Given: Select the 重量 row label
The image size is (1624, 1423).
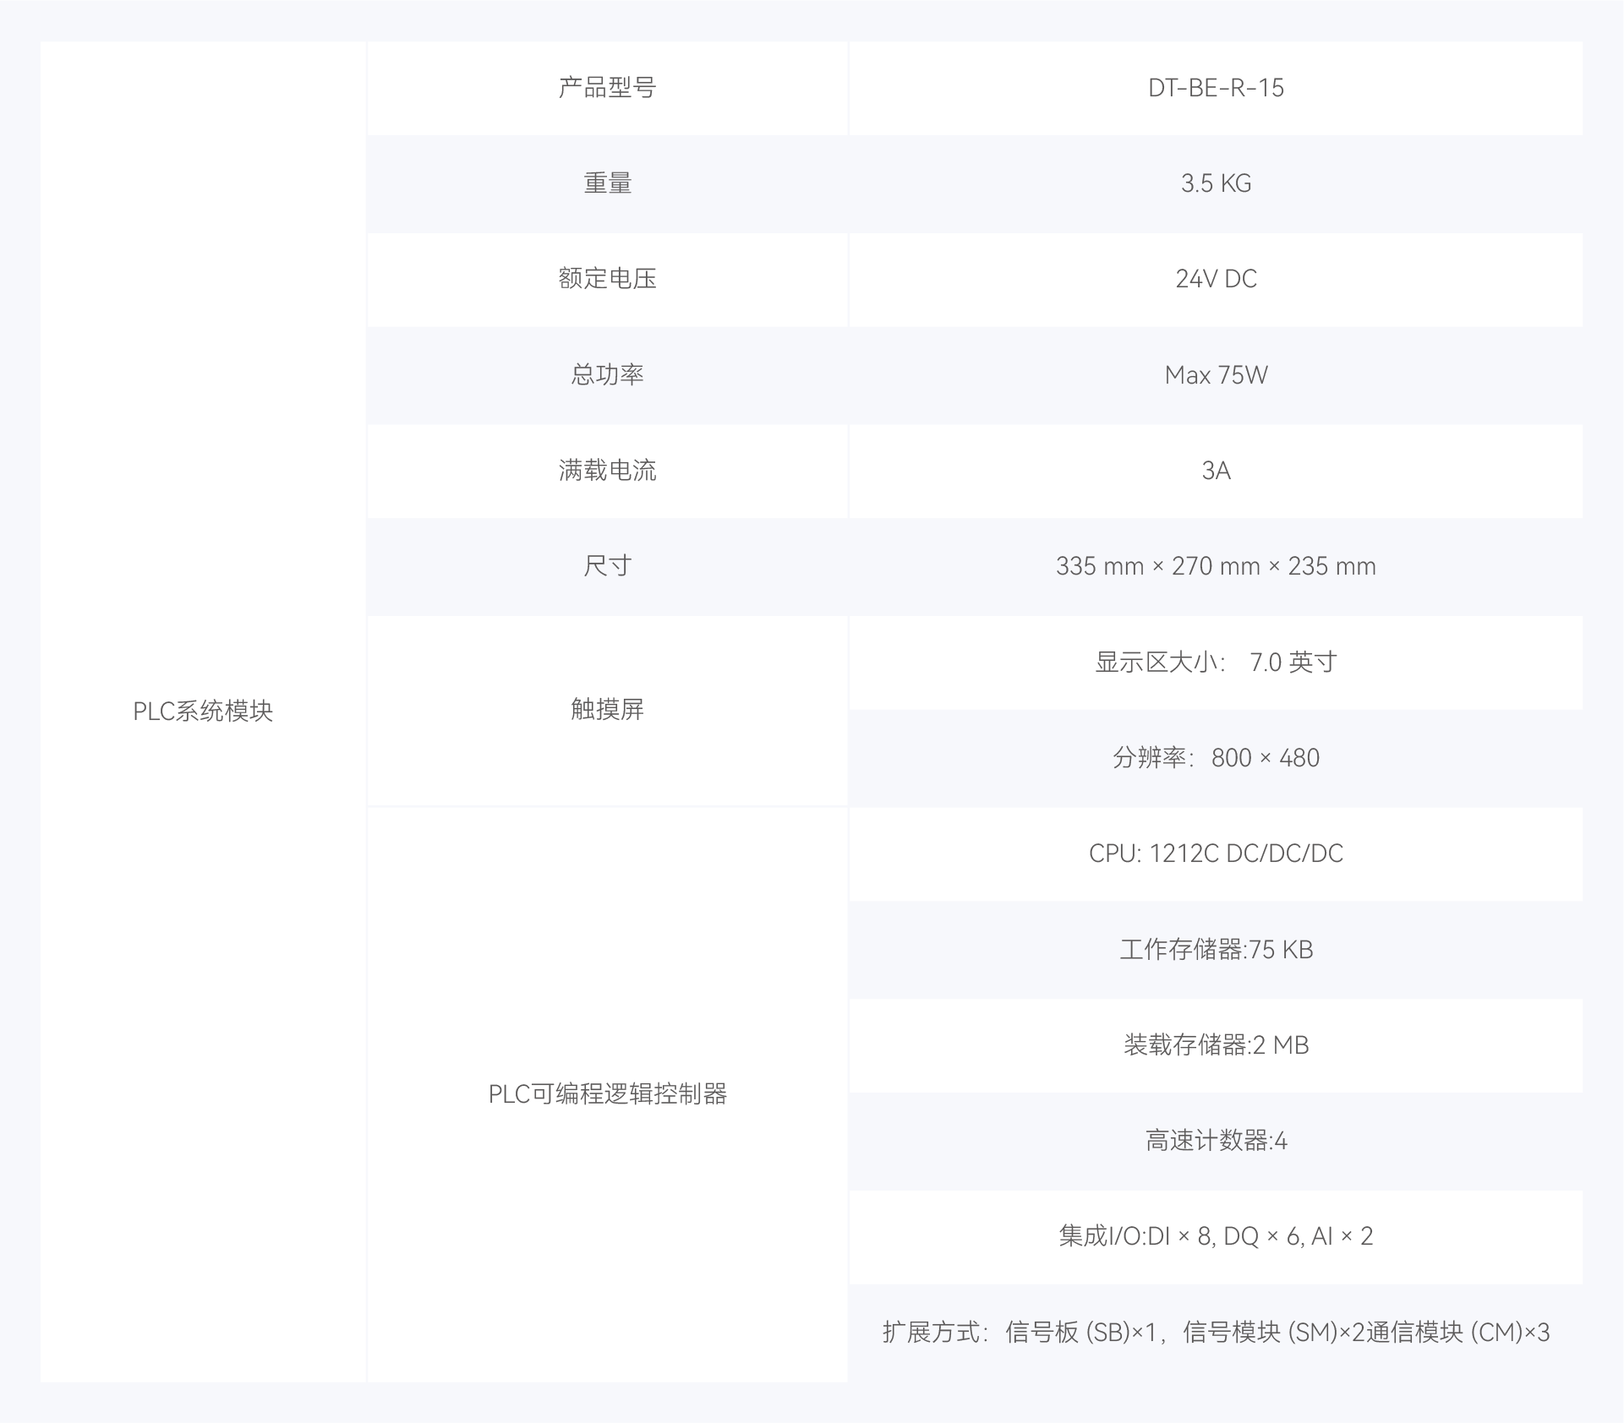Looking at the screenshot, I should [x=607, y=183].
